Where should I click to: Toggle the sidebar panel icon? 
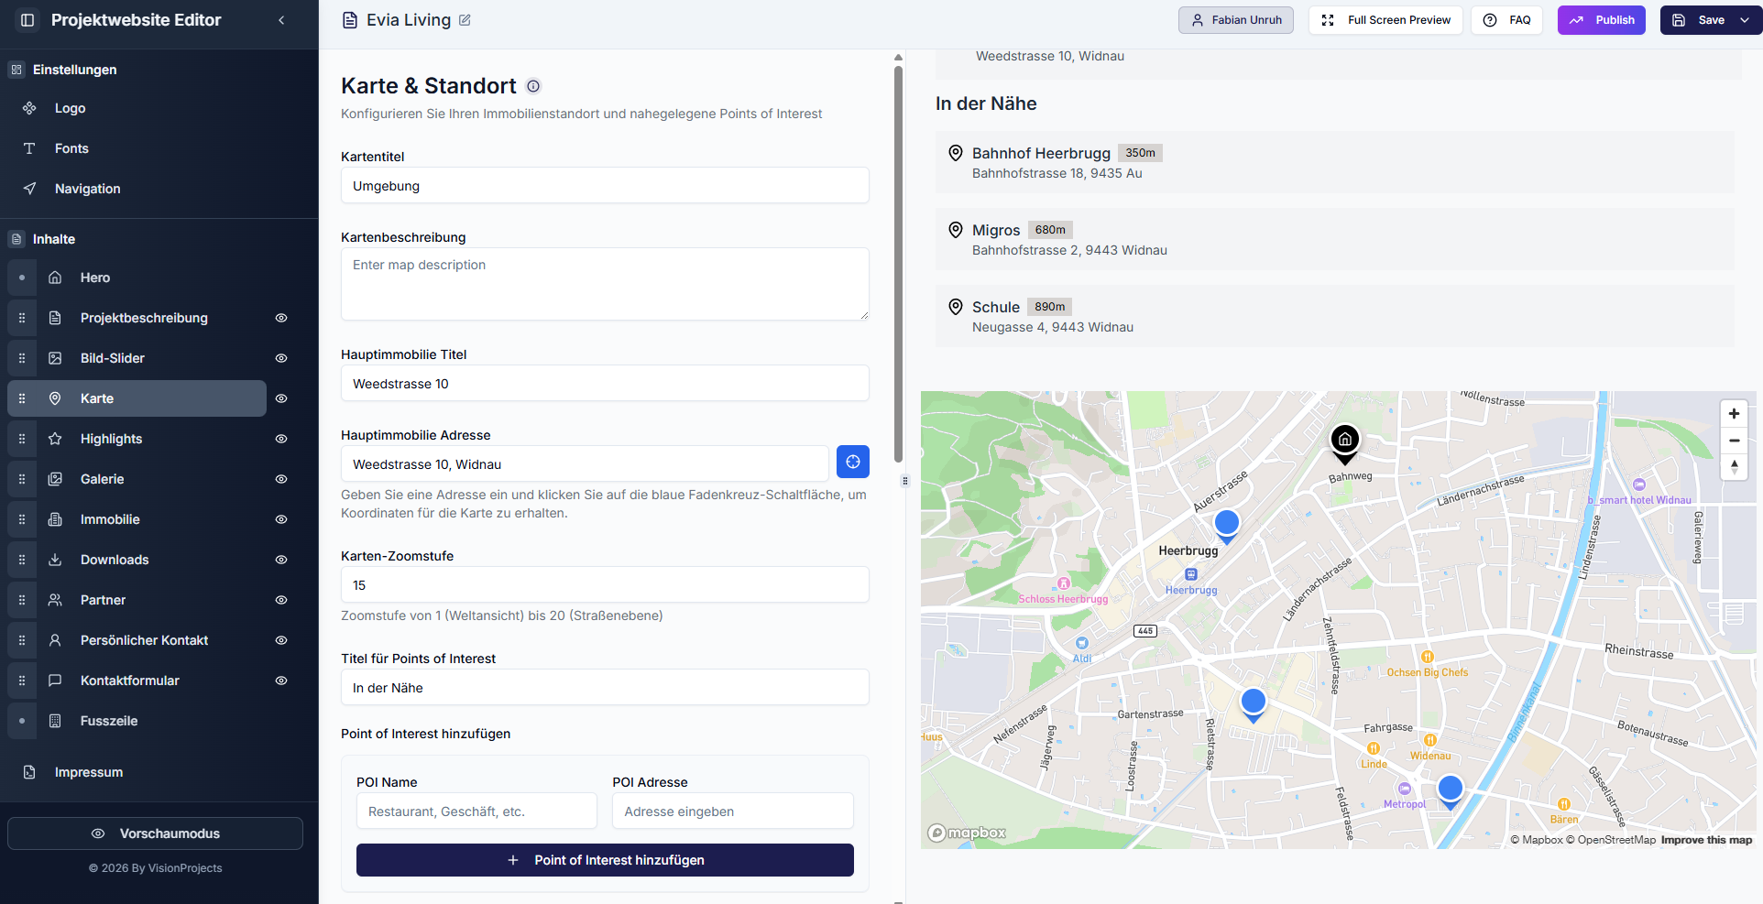point(27,20)
